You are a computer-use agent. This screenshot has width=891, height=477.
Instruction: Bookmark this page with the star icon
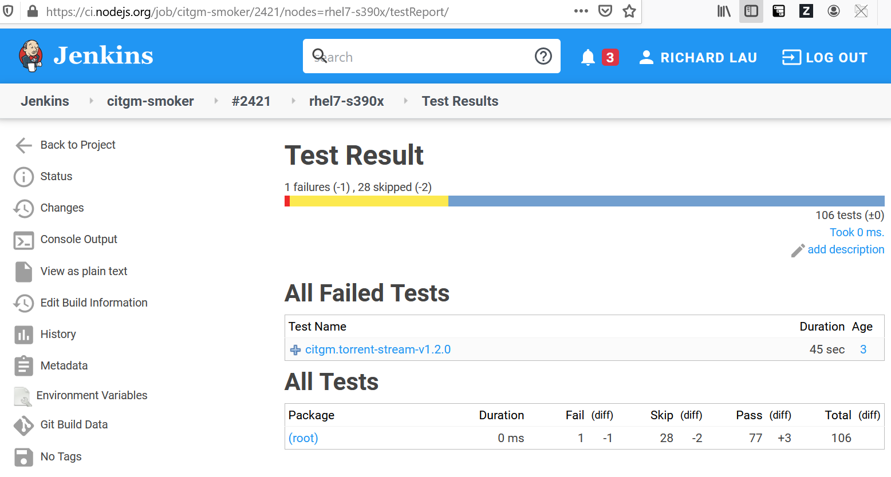click(x=629, y=11)
